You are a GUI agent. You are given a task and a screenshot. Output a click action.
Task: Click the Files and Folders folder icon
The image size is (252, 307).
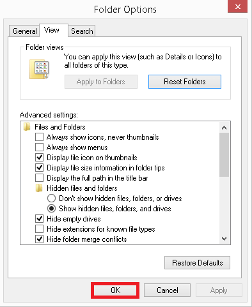click(27, 127)
